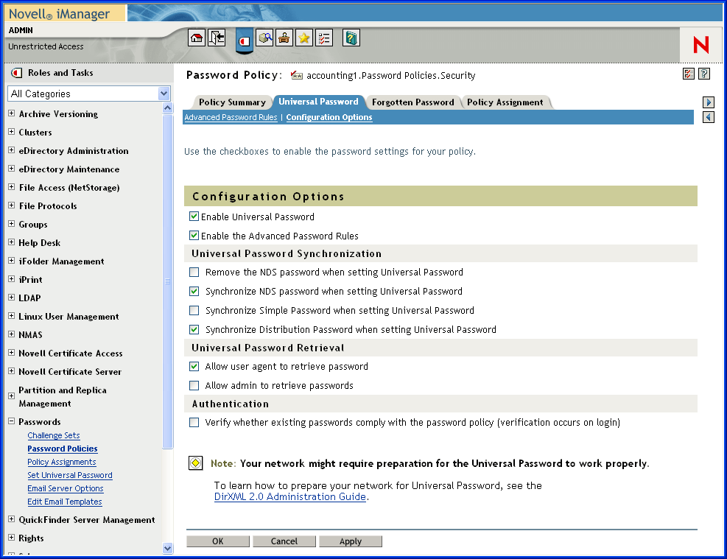The height and width of the screenshot is (559, 727).
Task: Check Allow admin to retrieve passwords
Action: 194,385
